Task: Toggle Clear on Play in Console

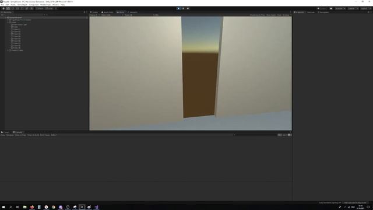Action: [x=20, y=135]
